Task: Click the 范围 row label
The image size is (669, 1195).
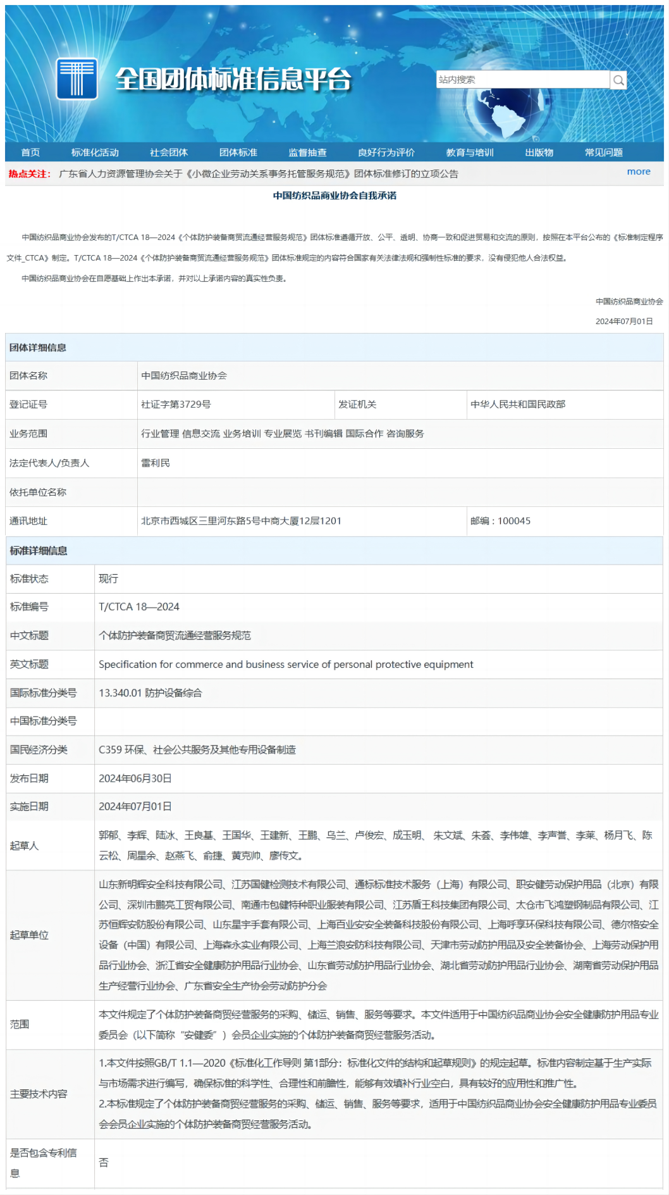Action: (x=20, y=1024)
